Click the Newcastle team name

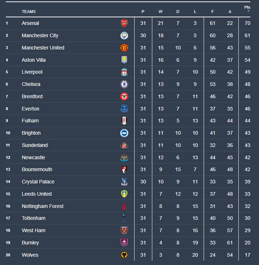pyautogui.click(x=33, y=157)
